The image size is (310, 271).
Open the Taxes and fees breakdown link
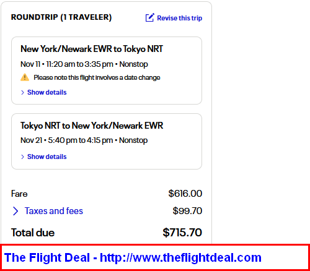pyautogui.click(x=54, y=211)
